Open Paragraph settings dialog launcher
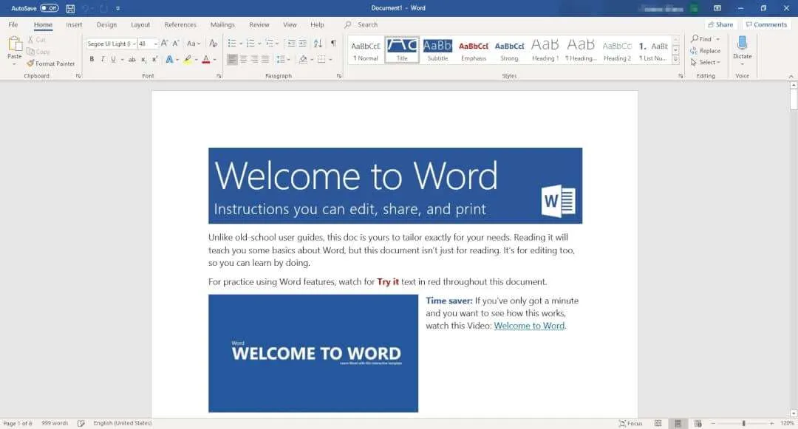The image size is (798, 429). pyautogui.click(x=339, y=76)
